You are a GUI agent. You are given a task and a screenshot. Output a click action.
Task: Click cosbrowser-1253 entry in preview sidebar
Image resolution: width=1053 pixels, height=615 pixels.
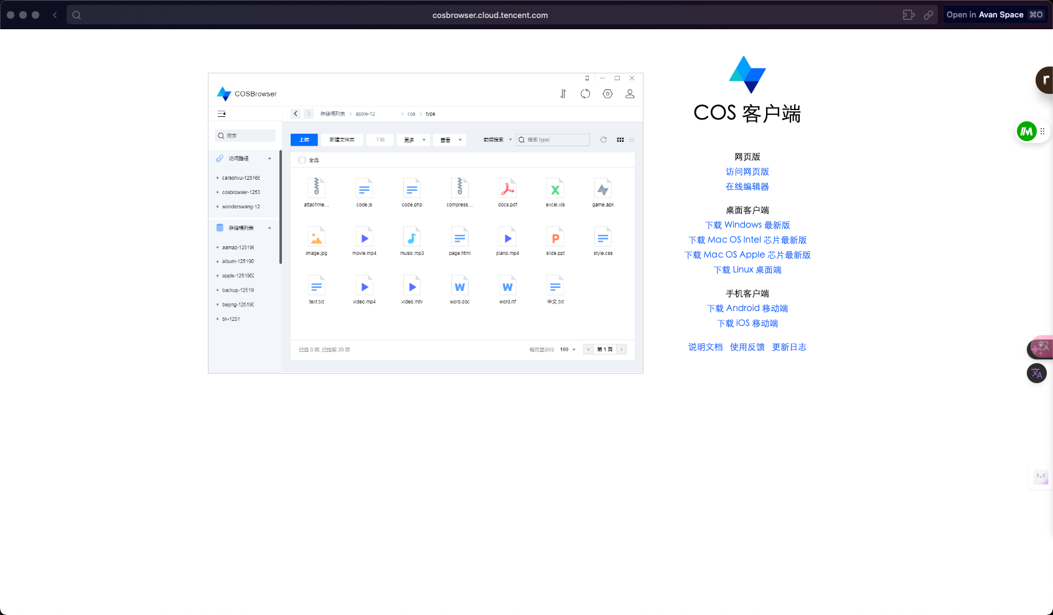point(241,192)
